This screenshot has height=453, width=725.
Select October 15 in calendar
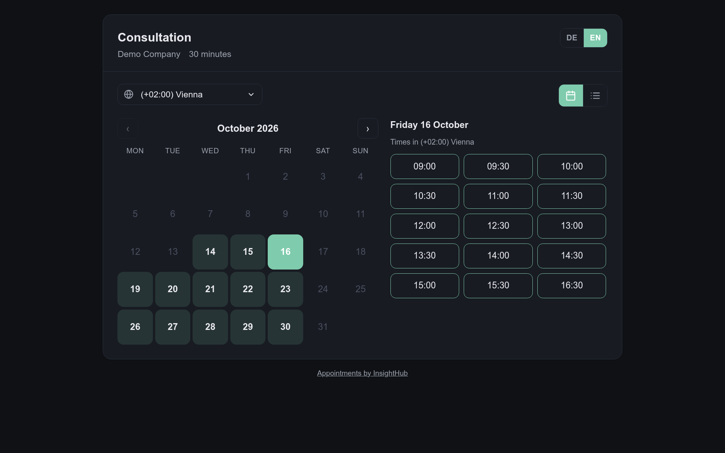248,252
